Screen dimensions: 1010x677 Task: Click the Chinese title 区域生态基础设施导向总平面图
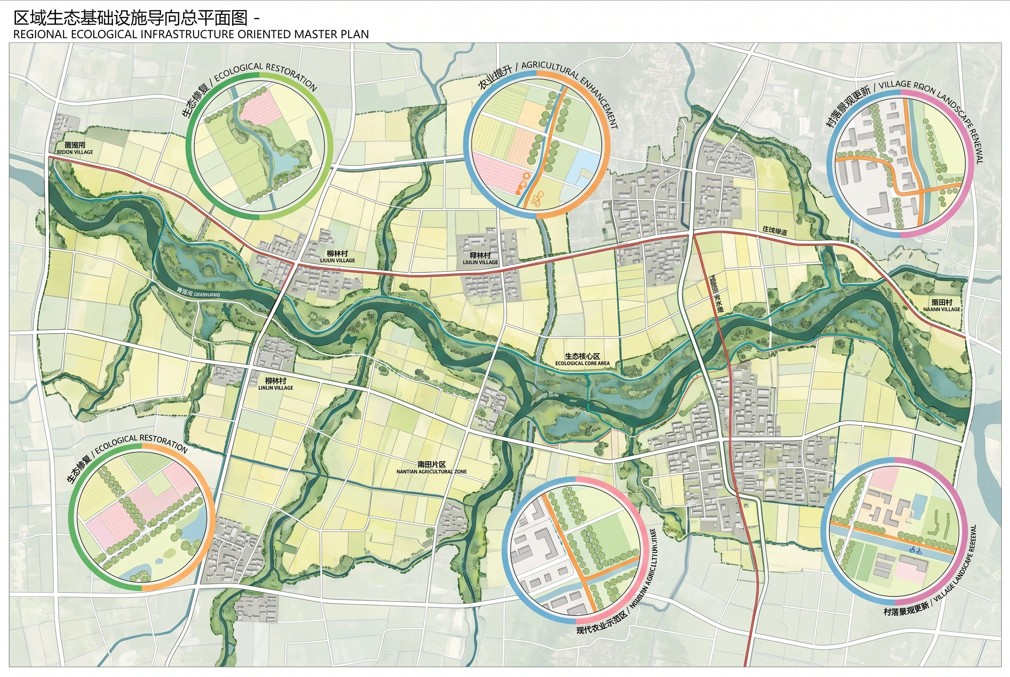coord(131,19)
